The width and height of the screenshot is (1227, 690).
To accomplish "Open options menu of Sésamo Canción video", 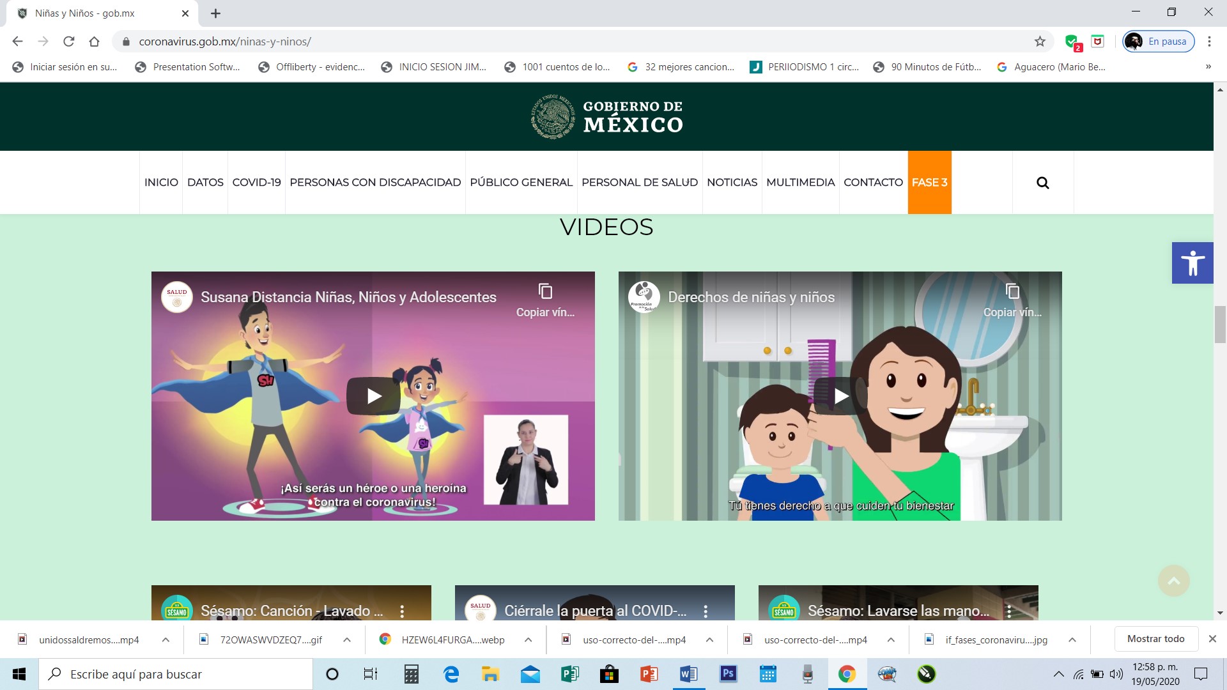I will (x=402, y=611).
